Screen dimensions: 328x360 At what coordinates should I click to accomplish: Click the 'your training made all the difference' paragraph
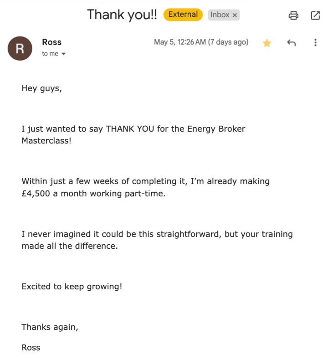pyautogui.click(x=157, y=240)
